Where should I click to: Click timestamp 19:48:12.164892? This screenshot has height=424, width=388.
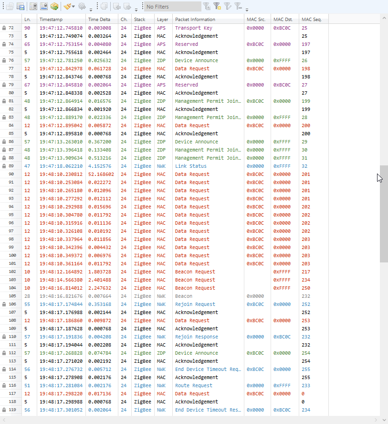click(x=61, y=272)
